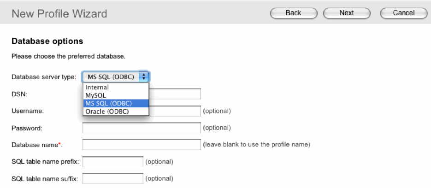Click the 'Database name' required label
Viewport: 431px width, 188px height.
click(36, 145)
